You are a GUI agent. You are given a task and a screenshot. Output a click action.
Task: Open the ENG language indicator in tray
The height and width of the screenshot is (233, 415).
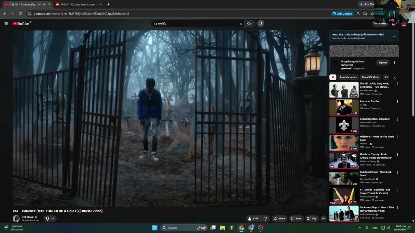click(x=375, y=228)
